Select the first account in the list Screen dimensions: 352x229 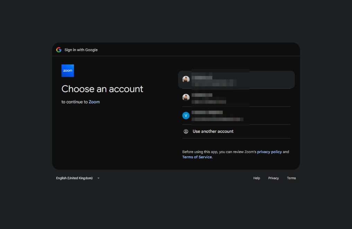coord(236,79)
